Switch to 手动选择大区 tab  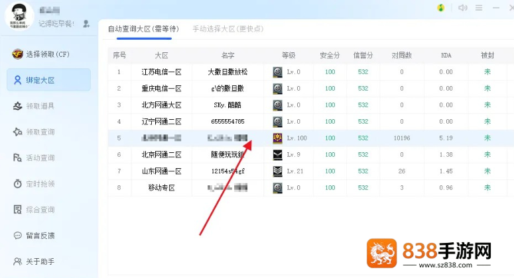pyautogui.click(x=228, y=28)
